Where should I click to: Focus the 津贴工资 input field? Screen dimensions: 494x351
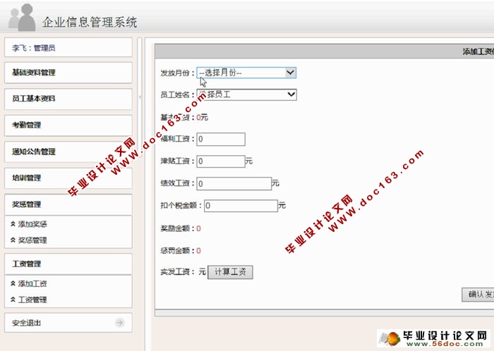point(221,161)
